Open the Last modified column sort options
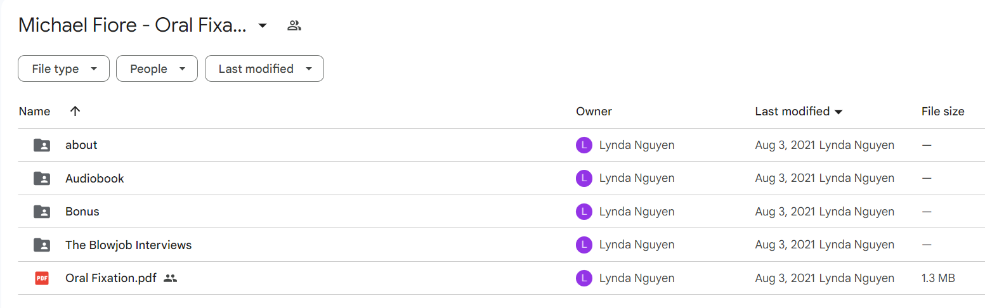Screen dimensions: 985x308 pos(799,112)
